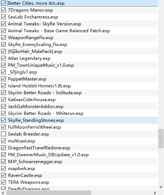Toggle the FullMoonFerrisWheel.esp checkbox
The width and height of the screenshot is (164, 195).
[x=3, y=127]
